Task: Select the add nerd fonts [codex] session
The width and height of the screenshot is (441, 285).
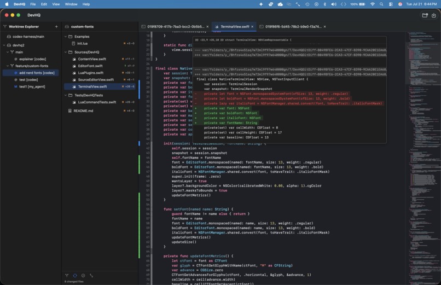Action: point(31,73)
